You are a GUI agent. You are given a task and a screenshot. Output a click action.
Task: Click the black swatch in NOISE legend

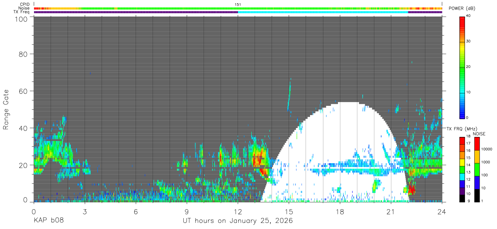coord(476,195)
